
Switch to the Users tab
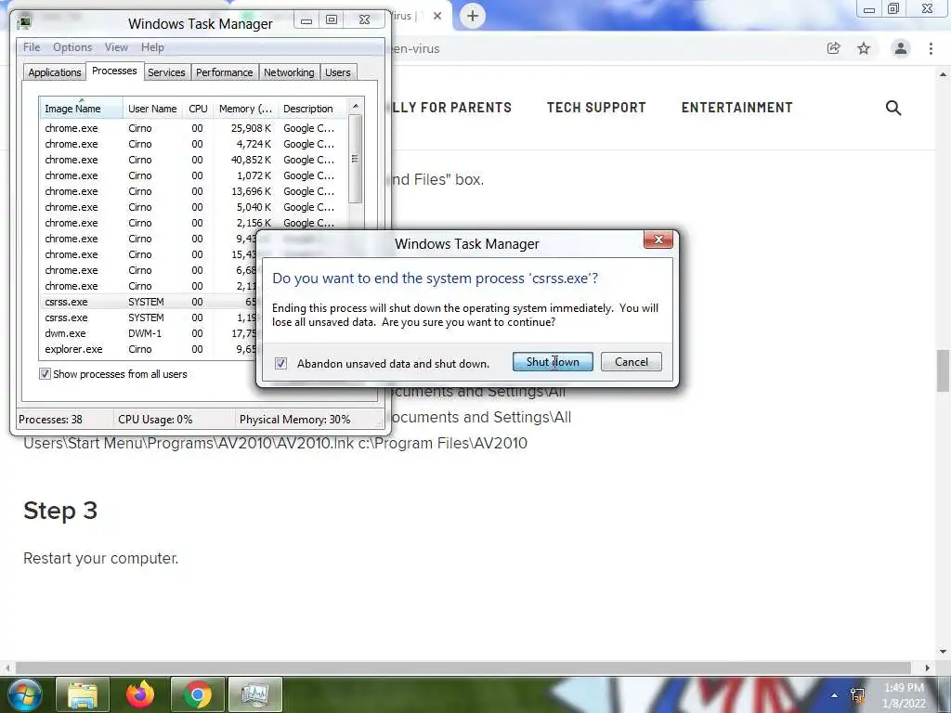[338, 72]
